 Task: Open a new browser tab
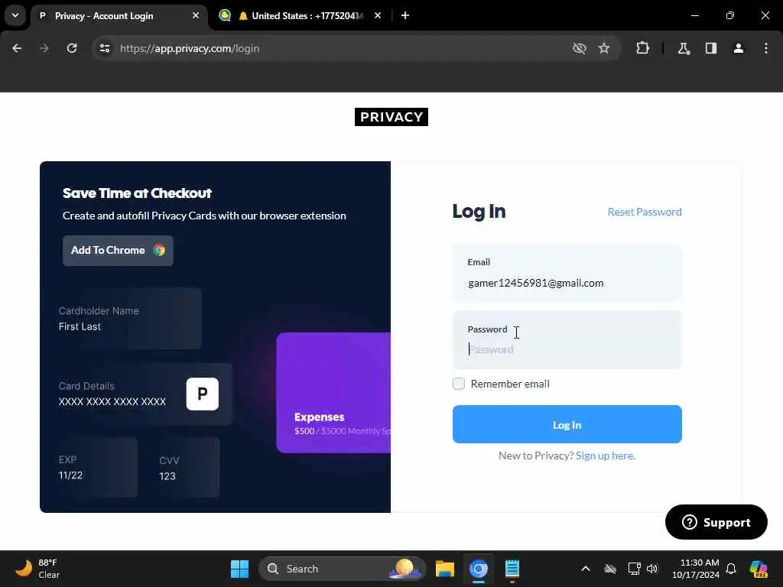point(405,15)
